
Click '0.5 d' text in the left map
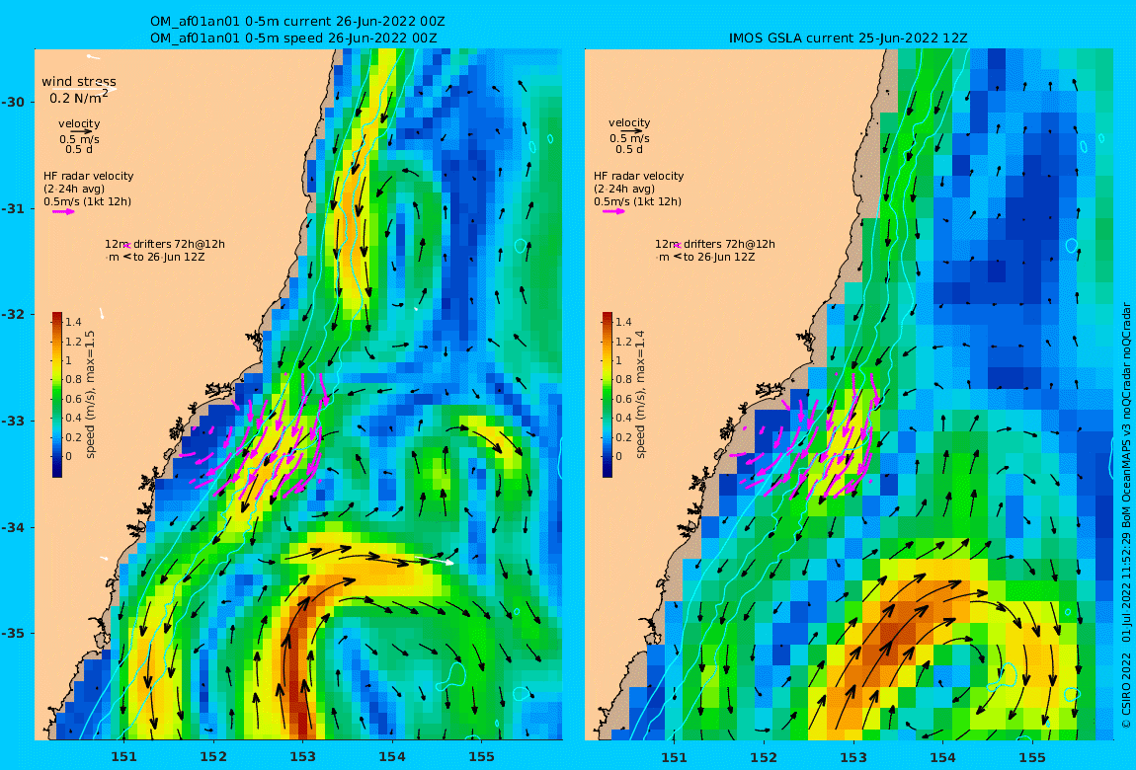(79, 150)
